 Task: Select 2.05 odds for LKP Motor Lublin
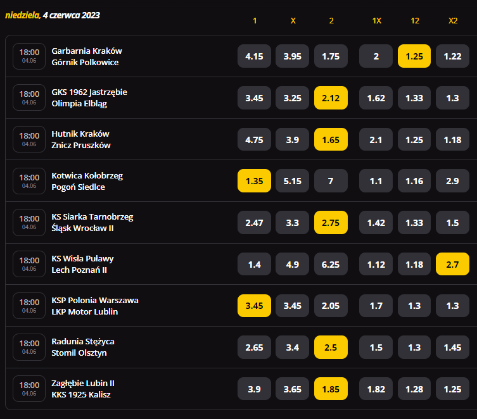(331, 306)
